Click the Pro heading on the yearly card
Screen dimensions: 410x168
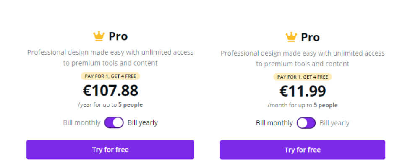point(118,36)
